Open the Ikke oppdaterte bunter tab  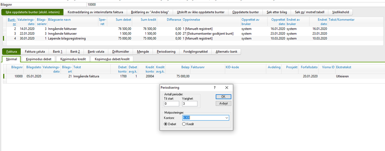[x=32, y=12]
